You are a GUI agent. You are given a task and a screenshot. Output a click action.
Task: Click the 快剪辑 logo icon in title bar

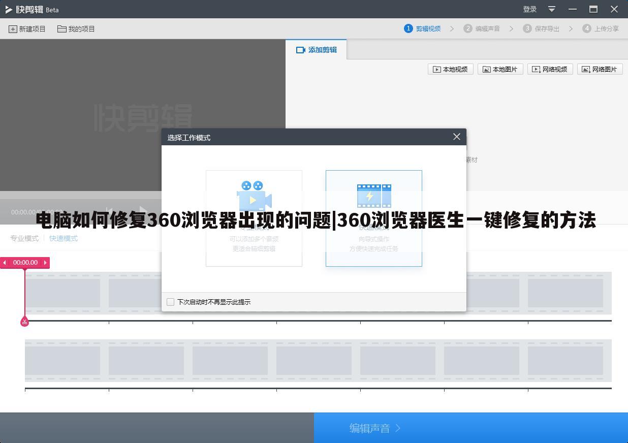point(9,9)
